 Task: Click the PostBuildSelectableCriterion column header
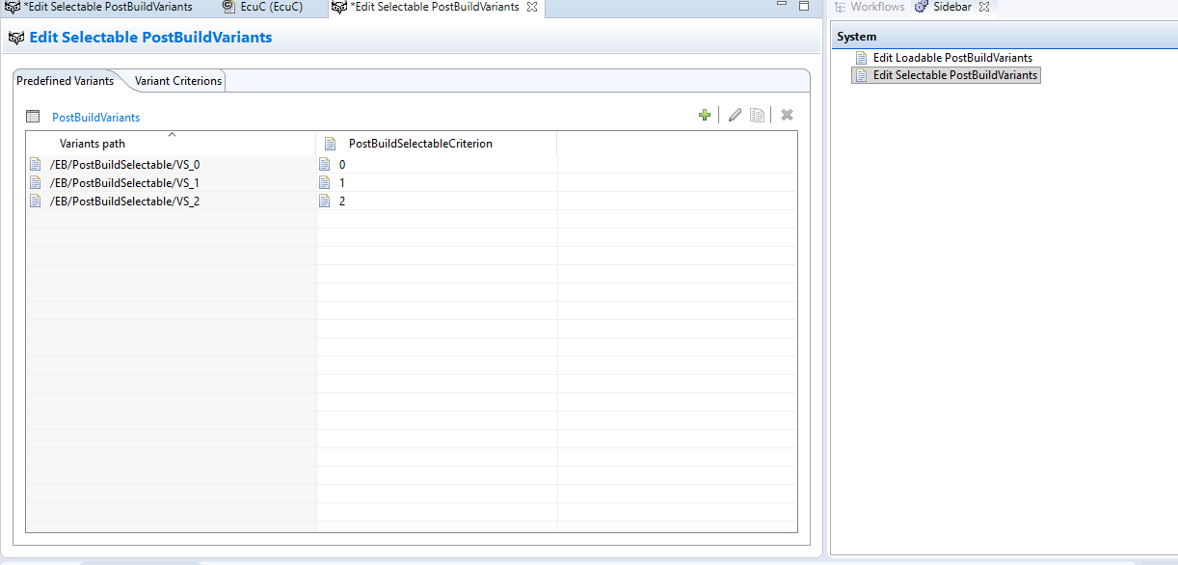click(x=437, y=144)
